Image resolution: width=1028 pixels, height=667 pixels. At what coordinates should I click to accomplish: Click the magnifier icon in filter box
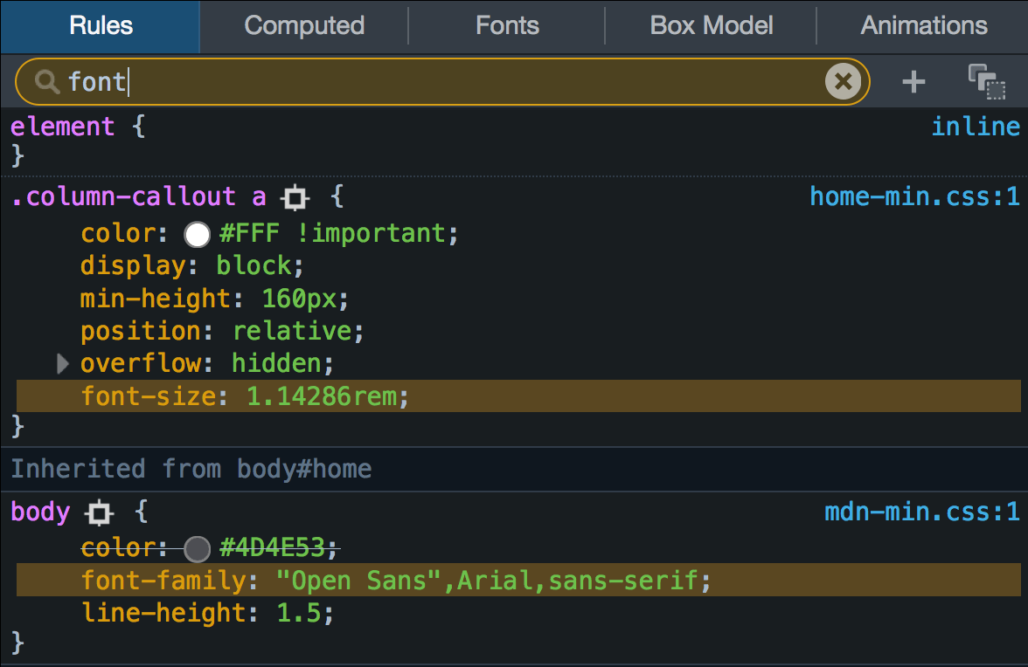[x=46, y=82]
